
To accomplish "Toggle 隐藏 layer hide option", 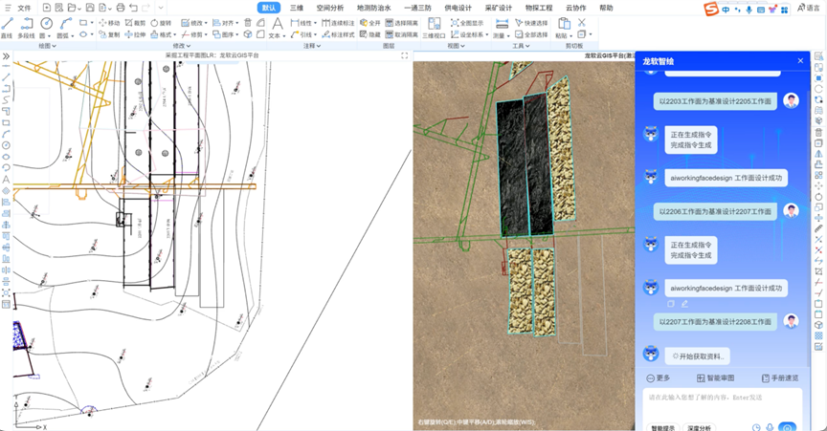I will point(370,34).
